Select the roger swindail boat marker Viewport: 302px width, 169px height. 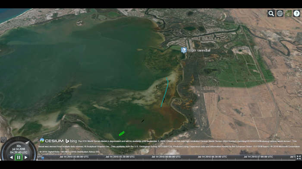point(184,50)
